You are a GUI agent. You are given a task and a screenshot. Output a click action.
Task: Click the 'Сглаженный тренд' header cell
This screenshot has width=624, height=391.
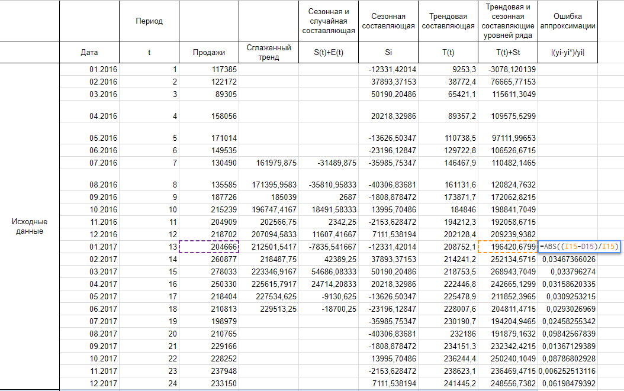(268, 52)
